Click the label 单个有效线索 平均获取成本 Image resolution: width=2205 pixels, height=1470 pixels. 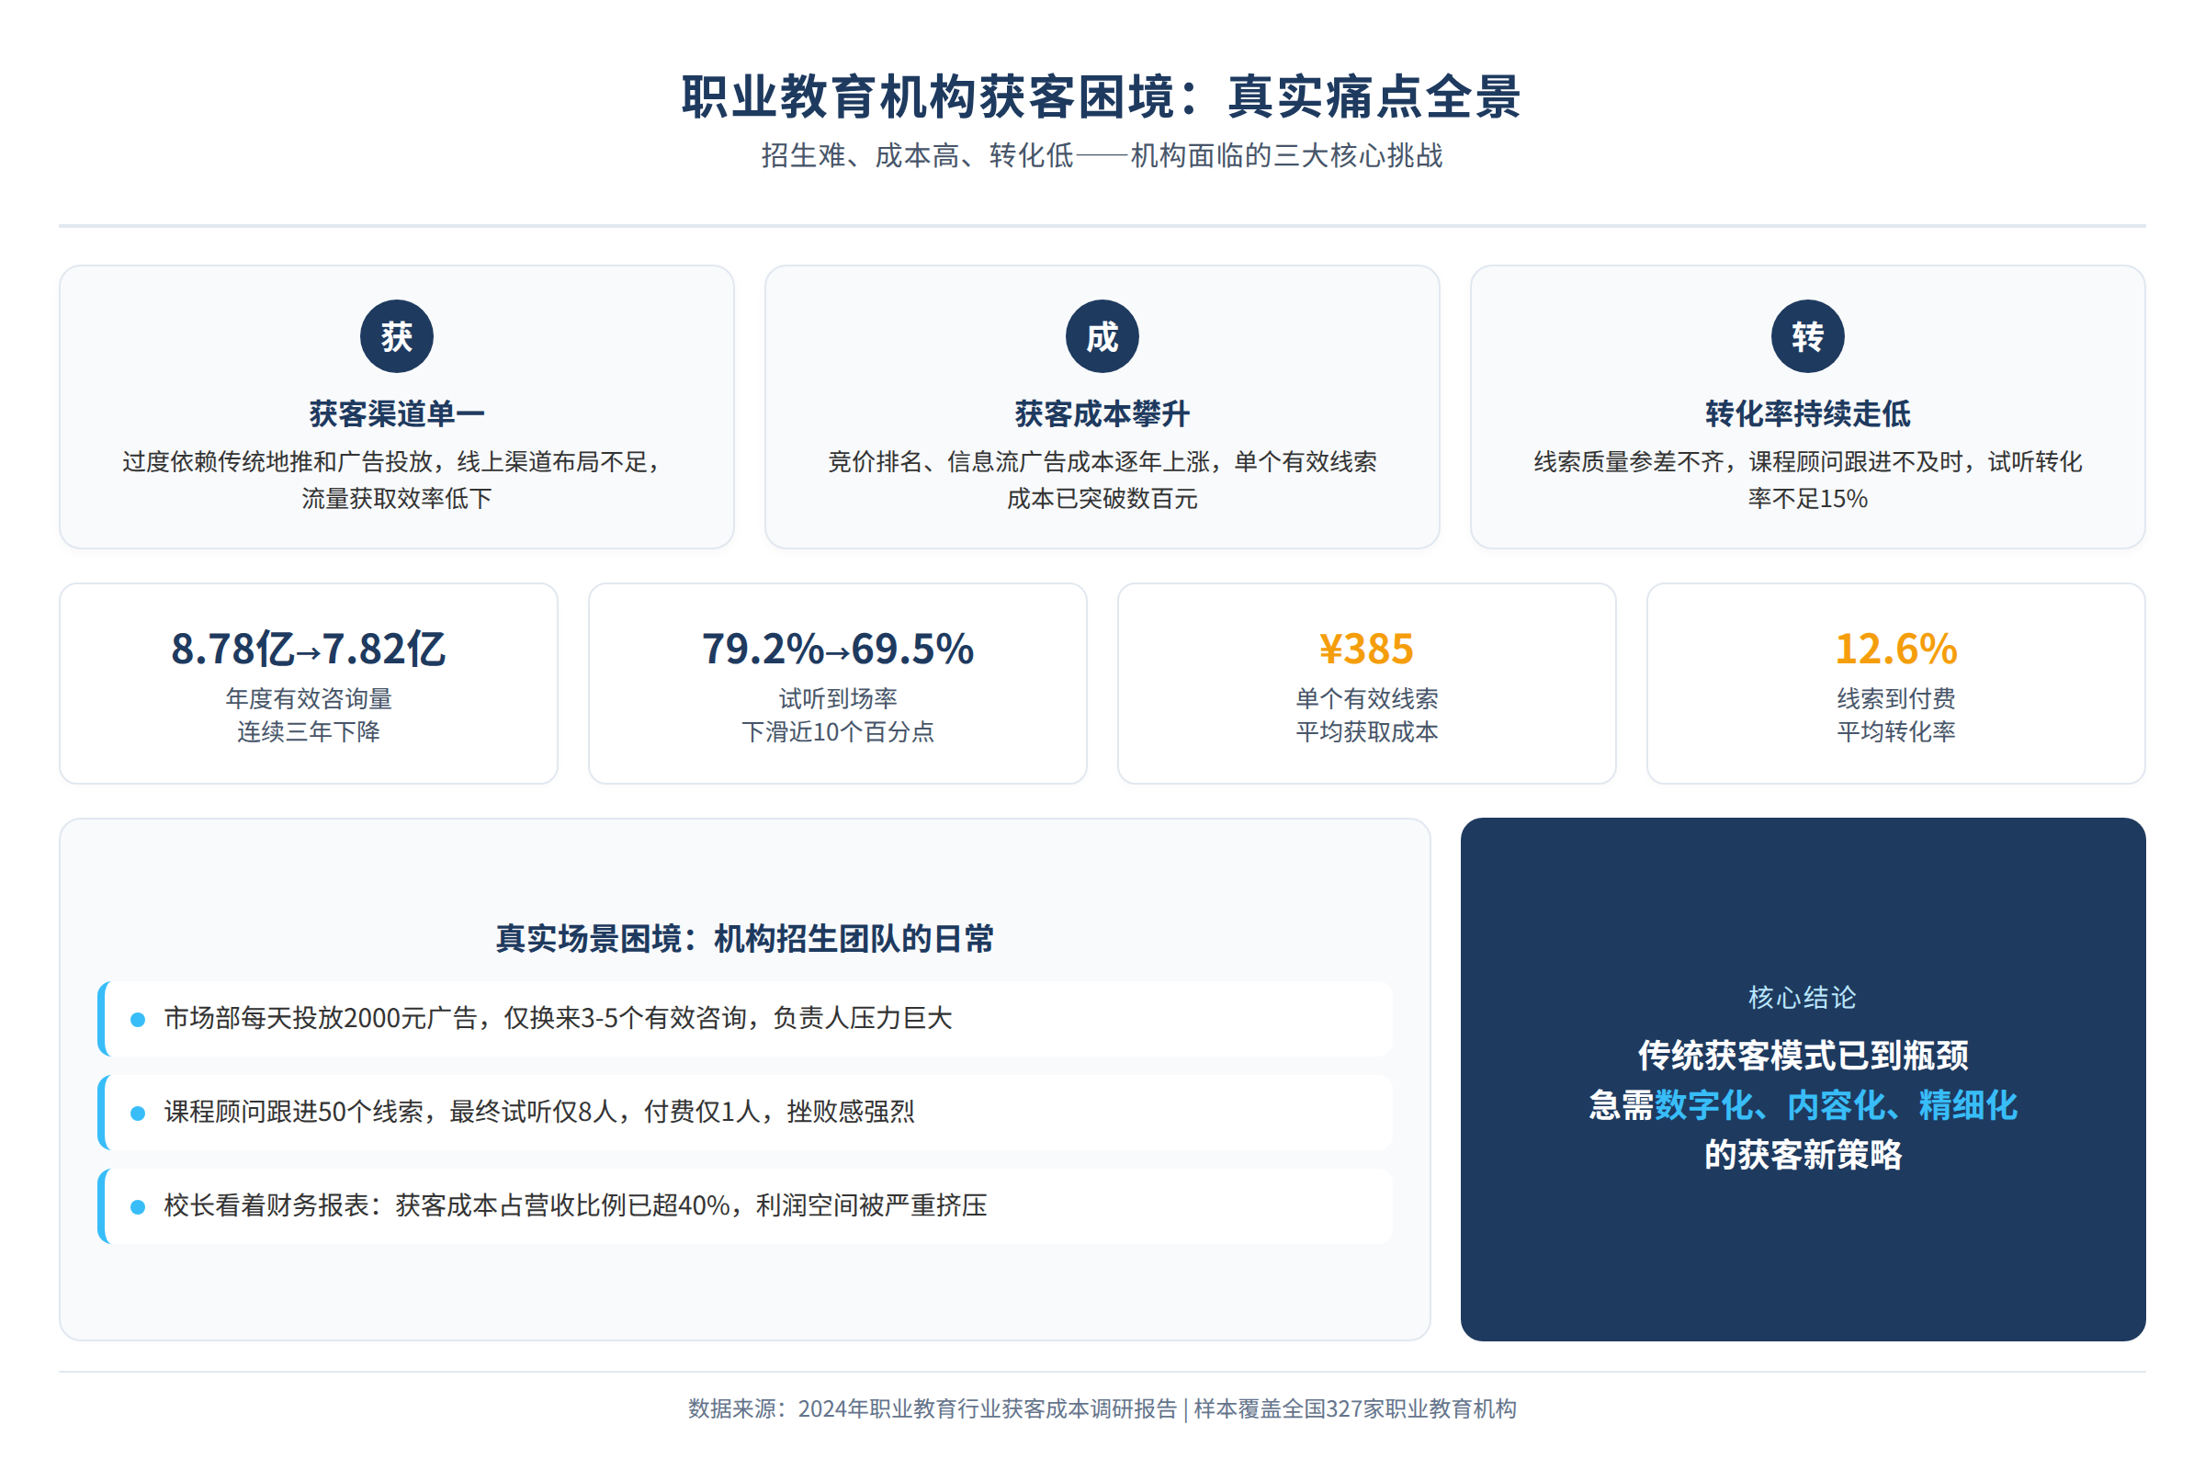click(1367, 716)
